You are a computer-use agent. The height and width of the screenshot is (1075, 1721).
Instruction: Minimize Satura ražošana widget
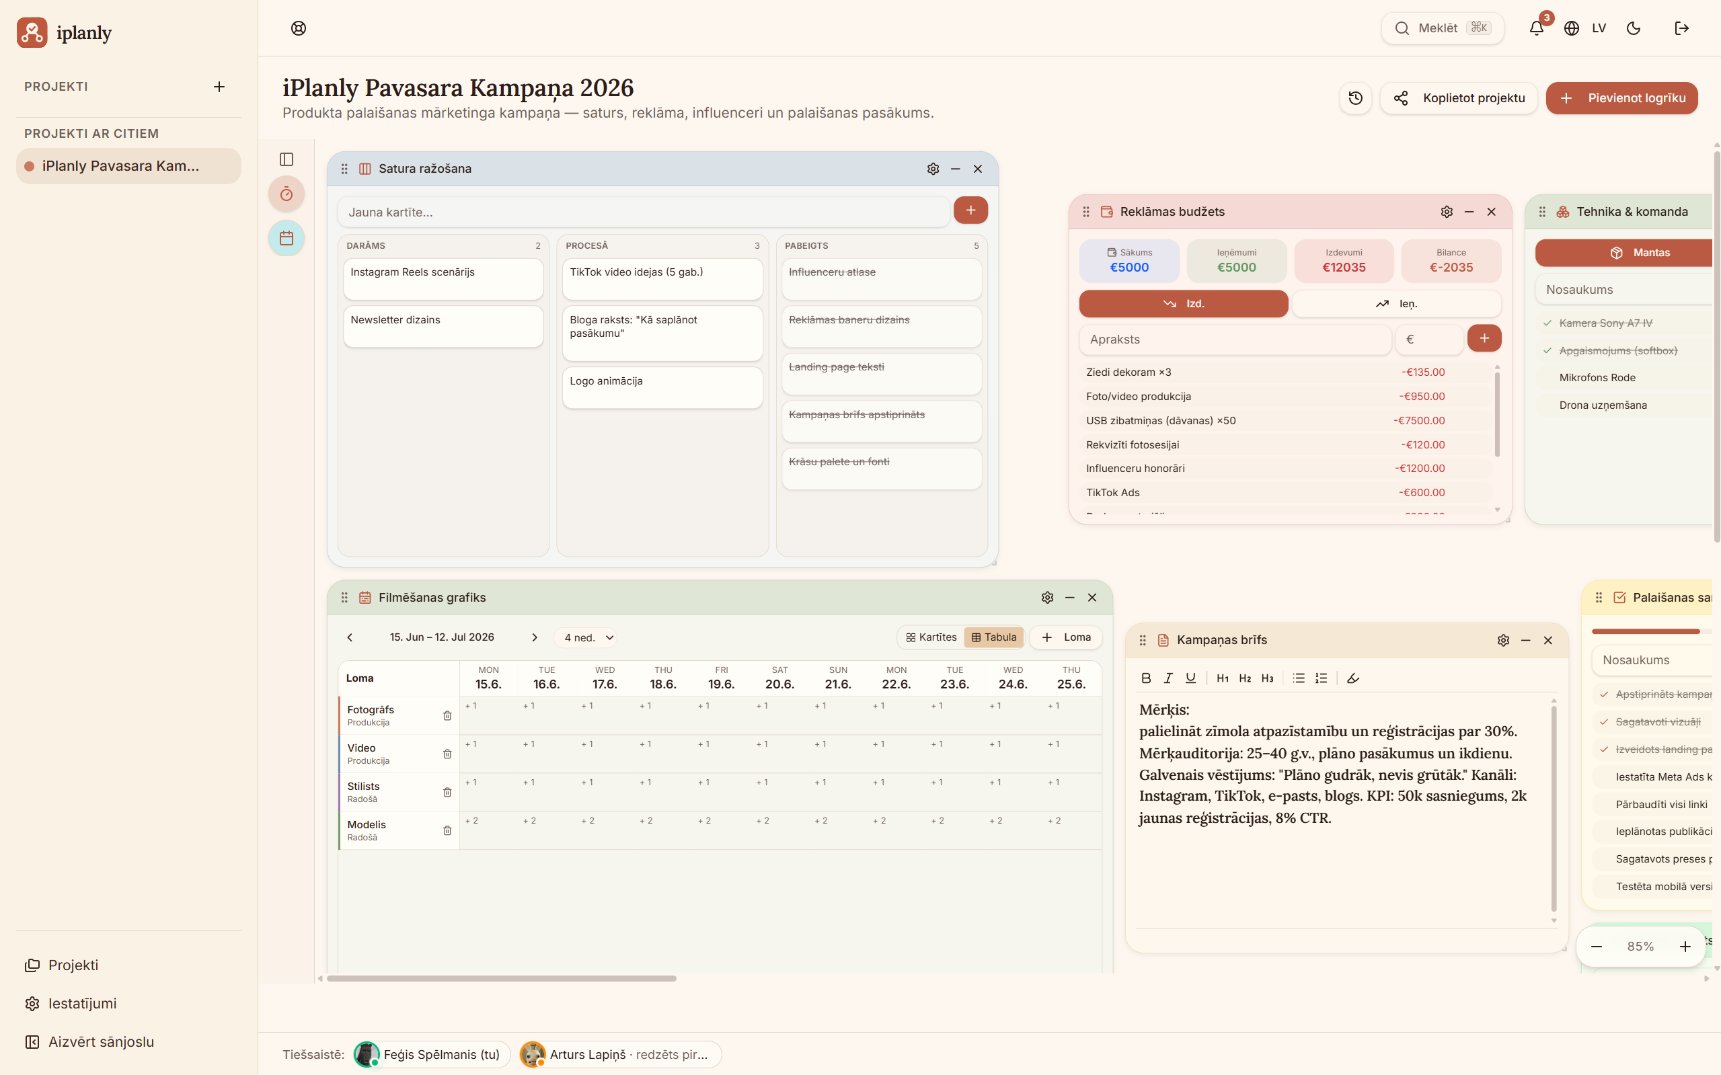coord(956,169)
